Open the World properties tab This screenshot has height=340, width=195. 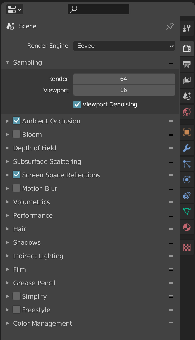(187, 112)
